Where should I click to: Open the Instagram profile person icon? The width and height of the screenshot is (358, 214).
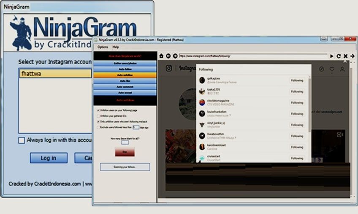(x=342, y=69)
